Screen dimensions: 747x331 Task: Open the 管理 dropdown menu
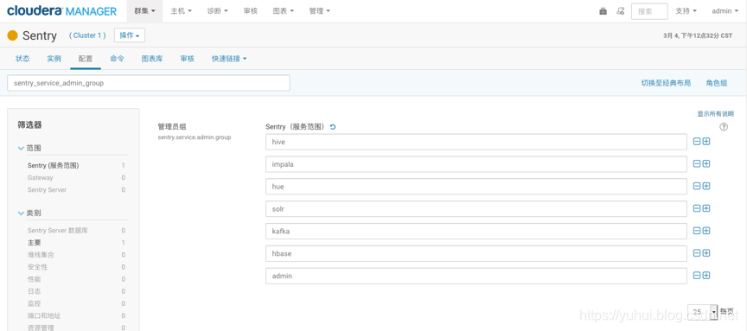[319, 11]
